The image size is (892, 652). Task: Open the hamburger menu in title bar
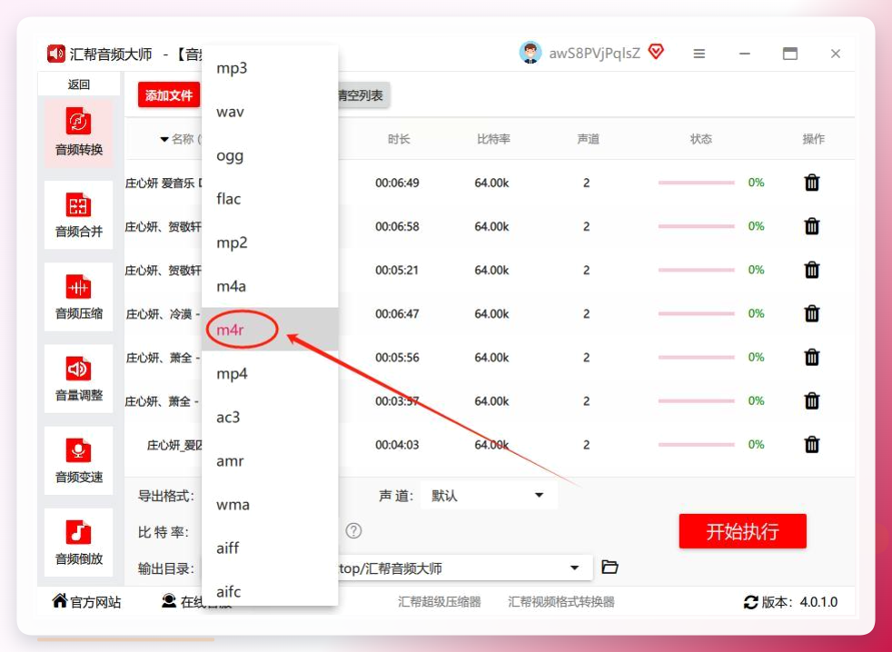pyautogui.click(x=699, y=54)
